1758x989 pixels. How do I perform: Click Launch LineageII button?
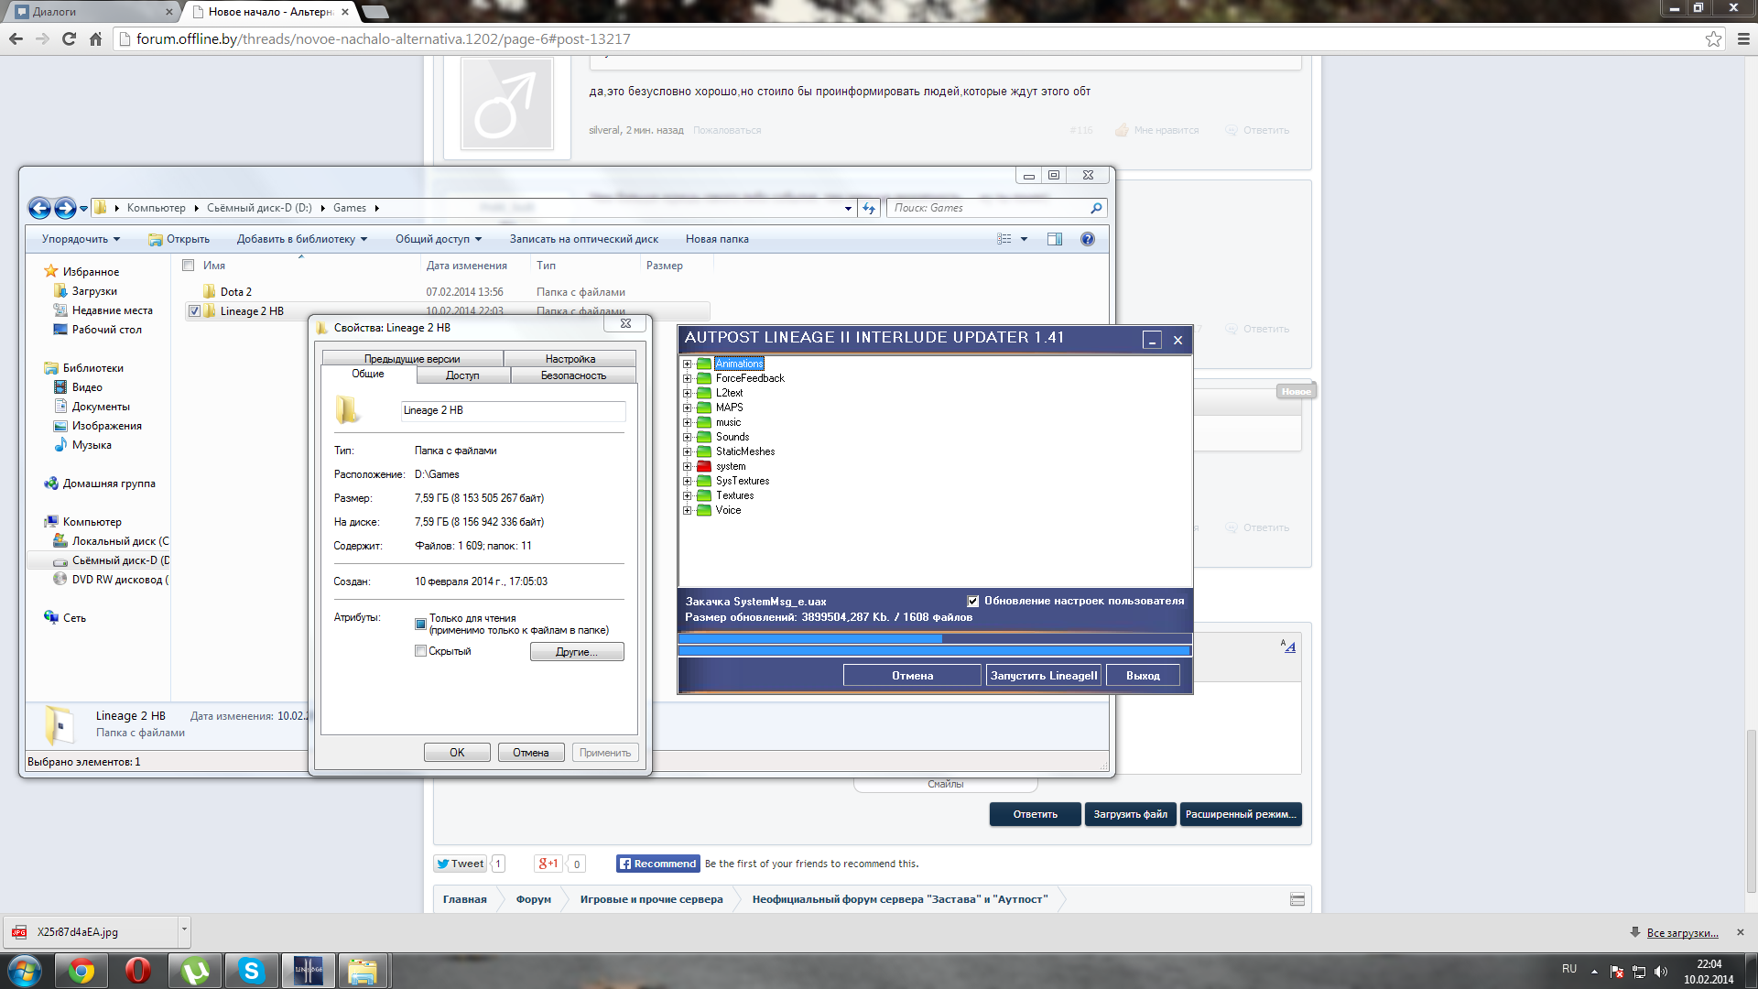point(1044,676)
